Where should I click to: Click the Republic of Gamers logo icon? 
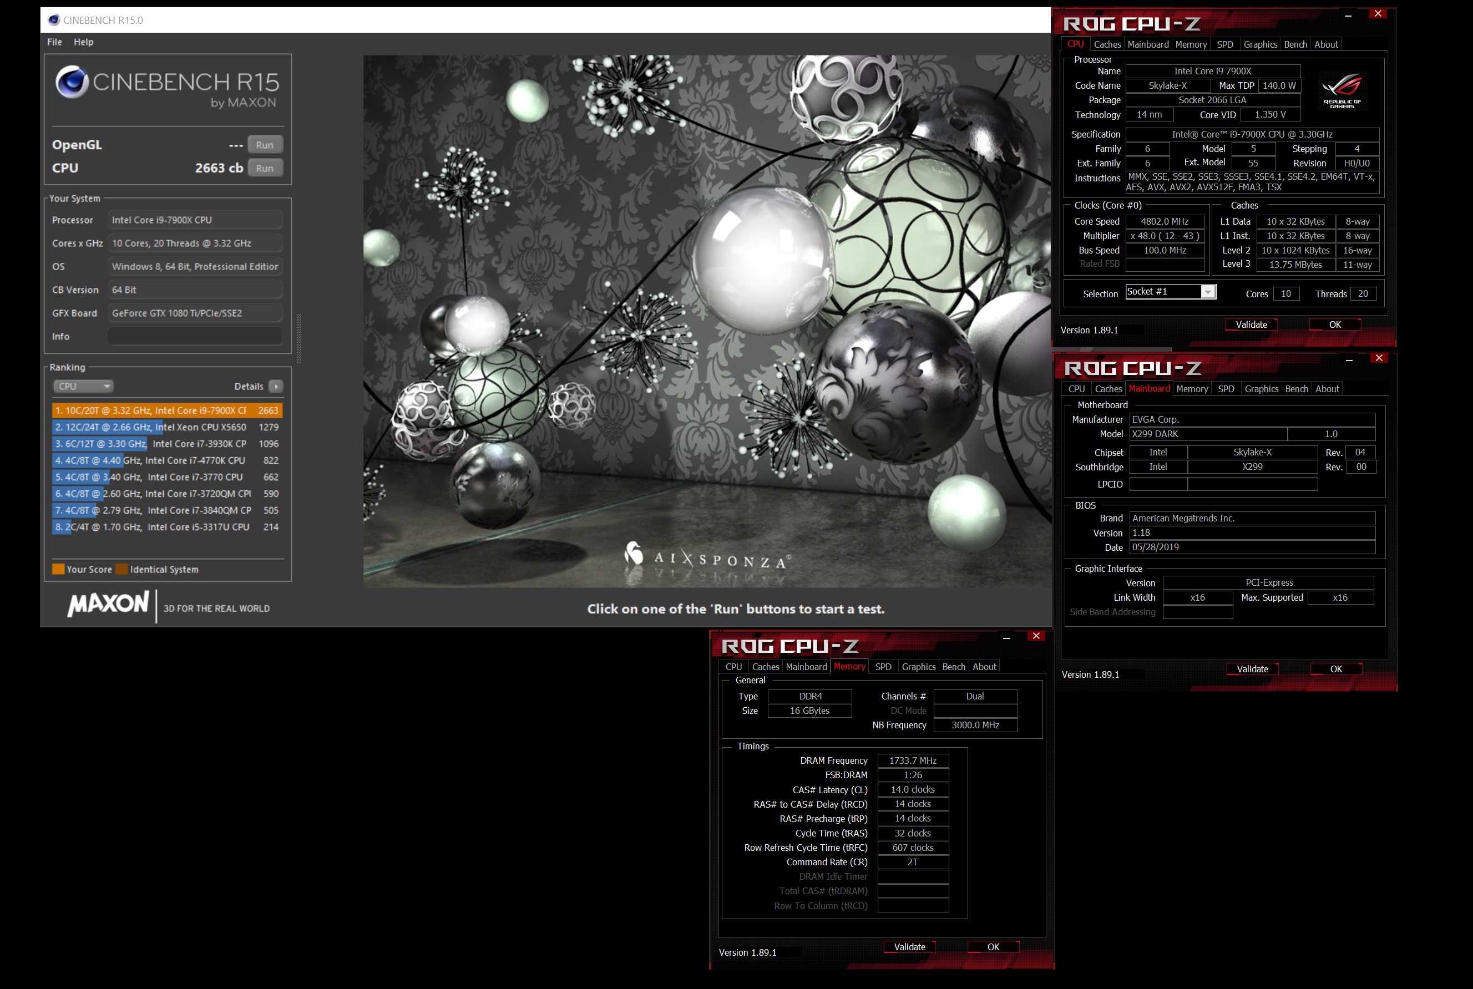pyautogui.click(x=1342, y=92)
